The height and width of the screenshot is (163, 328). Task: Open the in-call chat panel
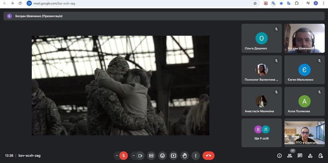tap(300, 155)
